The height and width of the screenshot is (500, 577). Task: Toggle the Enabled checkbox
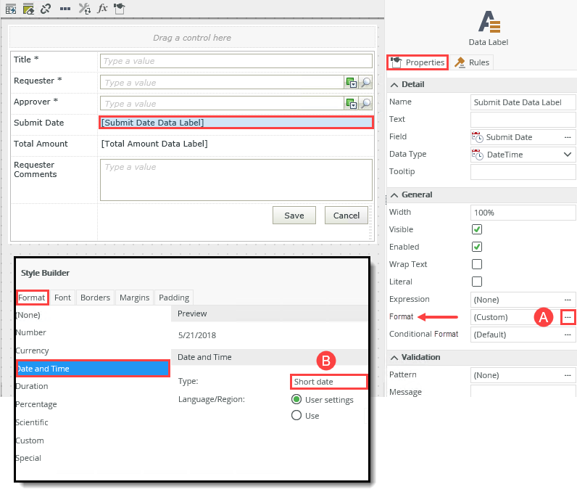[x=477, y=247]
